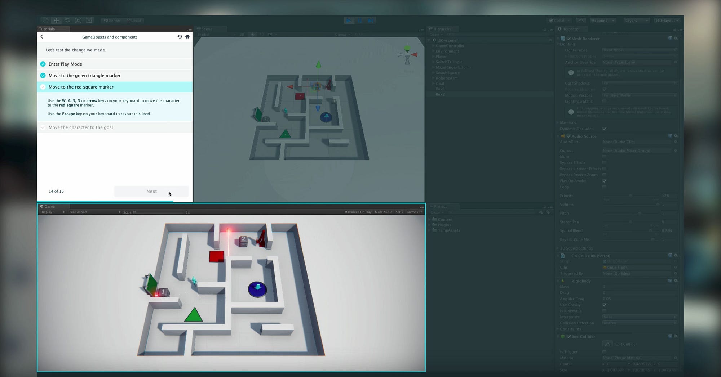Toggle Dynamic Occluded in the Inspector

(x=605, y=129)
